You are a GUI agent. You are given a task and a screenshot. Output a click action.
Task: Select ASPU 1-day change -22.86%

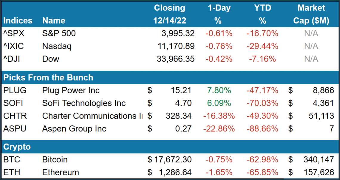tap(219, 129)
